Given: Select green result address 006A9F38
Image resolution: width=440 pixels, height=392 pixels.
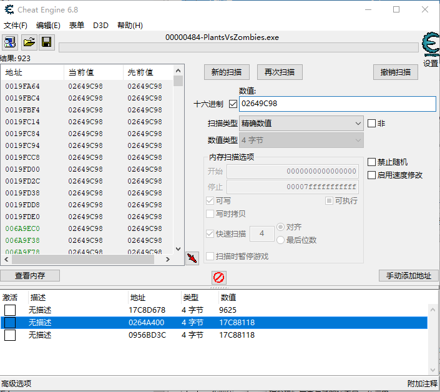Looking at the screenshot, I should 22,240.
